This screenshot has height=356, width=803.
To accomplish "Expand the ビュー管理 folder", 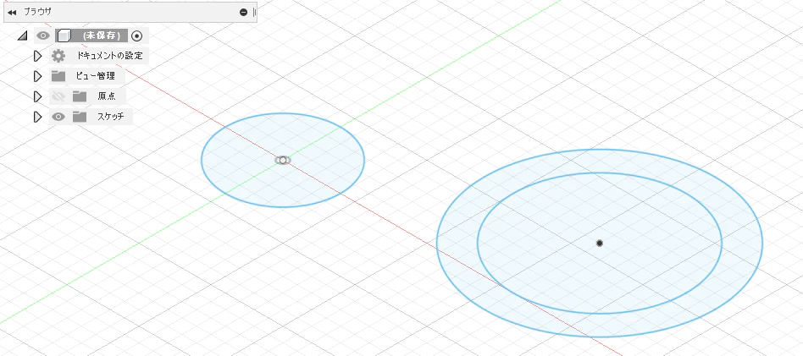I will click(x=37, y=76).
